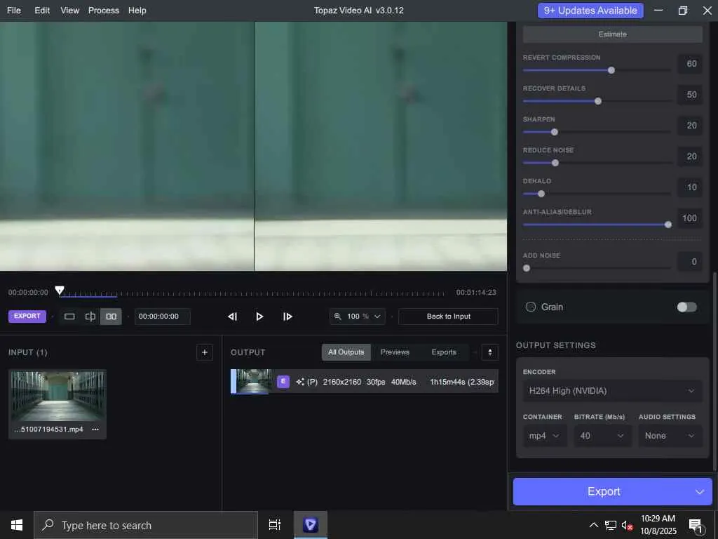Open the View menu

point(69,10)
